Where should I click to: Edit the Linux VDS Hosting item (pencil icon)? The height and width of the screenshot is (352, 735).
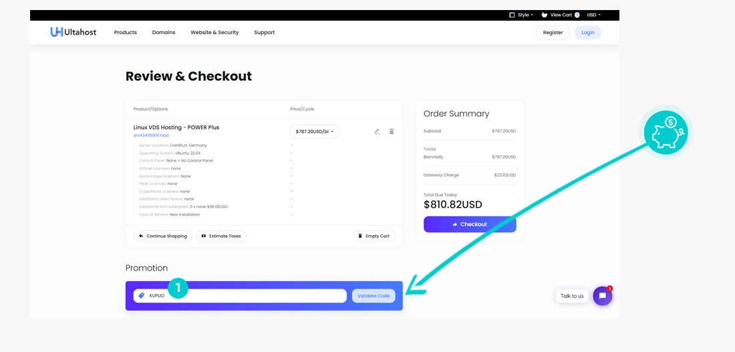click(x=378, y=132)
